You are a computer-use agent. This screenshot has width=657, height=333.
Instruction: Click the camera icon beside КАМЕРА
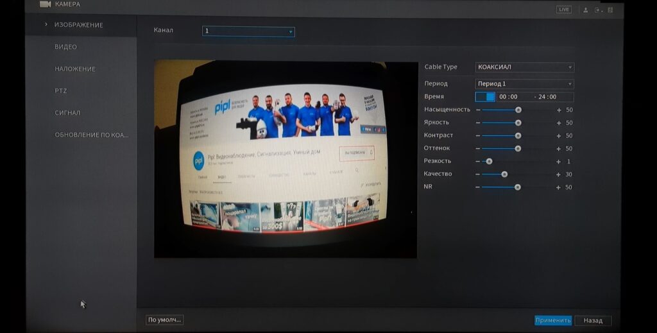click(x=46, y=4)
